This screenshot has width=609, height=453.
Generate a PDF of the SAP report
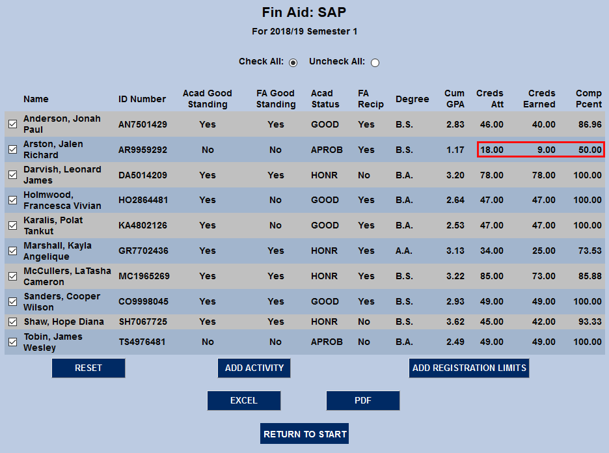[x=362, y=400]
